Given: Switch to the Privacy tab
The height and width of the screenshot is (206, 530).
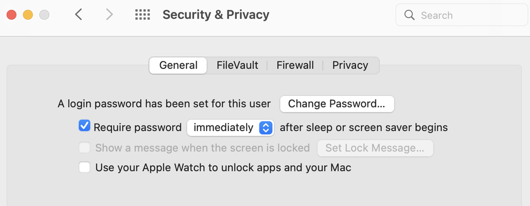Looking at the screenshot, I should 350,65.
